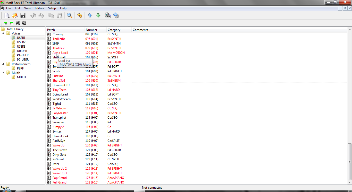Sort by the Category column header
Image resolution: width=352 pixels, height=192 pixels.
[x=119, y=30]
